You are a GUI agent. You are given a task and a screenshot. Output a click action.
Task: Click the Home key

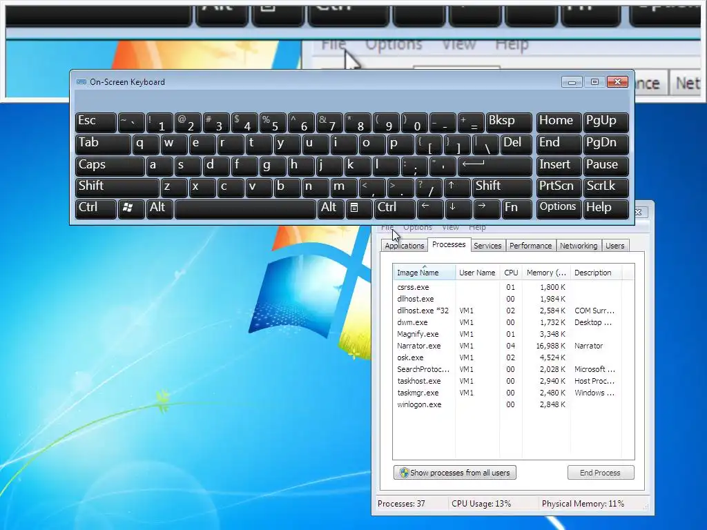559,122
